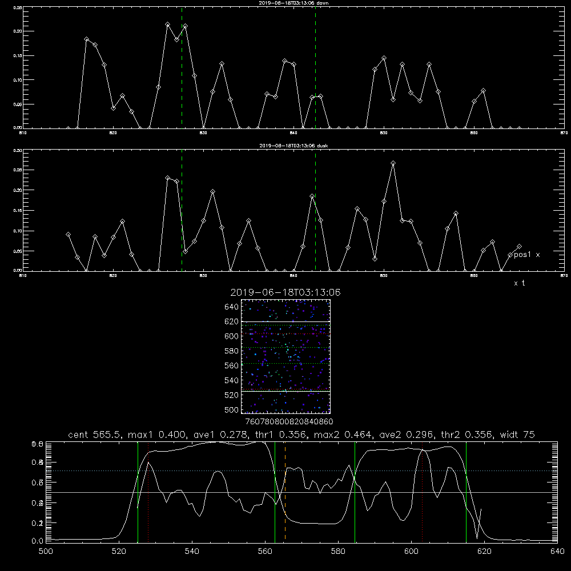The width and height of the screenshot is (571, 571).
Task: Click the '540' x-axis label of bottom plot
Action: click(x=192, y=552)
